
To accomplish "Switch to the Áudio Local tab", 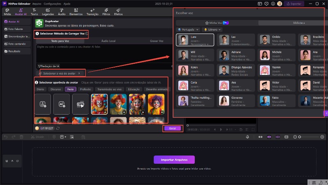I will coord(109,41).
